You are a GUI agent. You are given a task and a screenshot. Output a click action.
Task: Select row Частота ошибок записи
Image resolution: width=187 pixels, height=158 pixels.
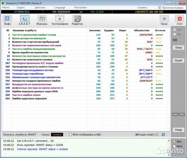[86, 95]
